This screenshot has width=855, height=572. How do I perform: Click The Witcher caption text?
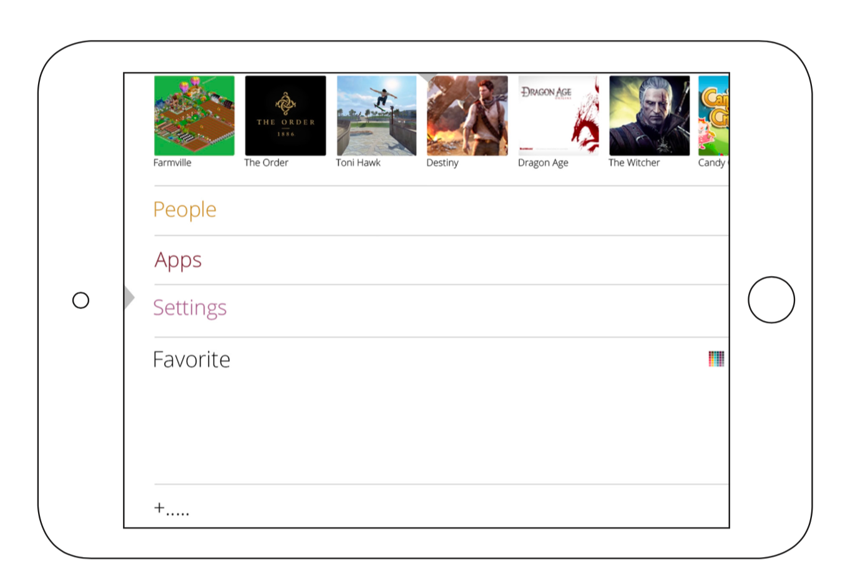click(634, 162)
